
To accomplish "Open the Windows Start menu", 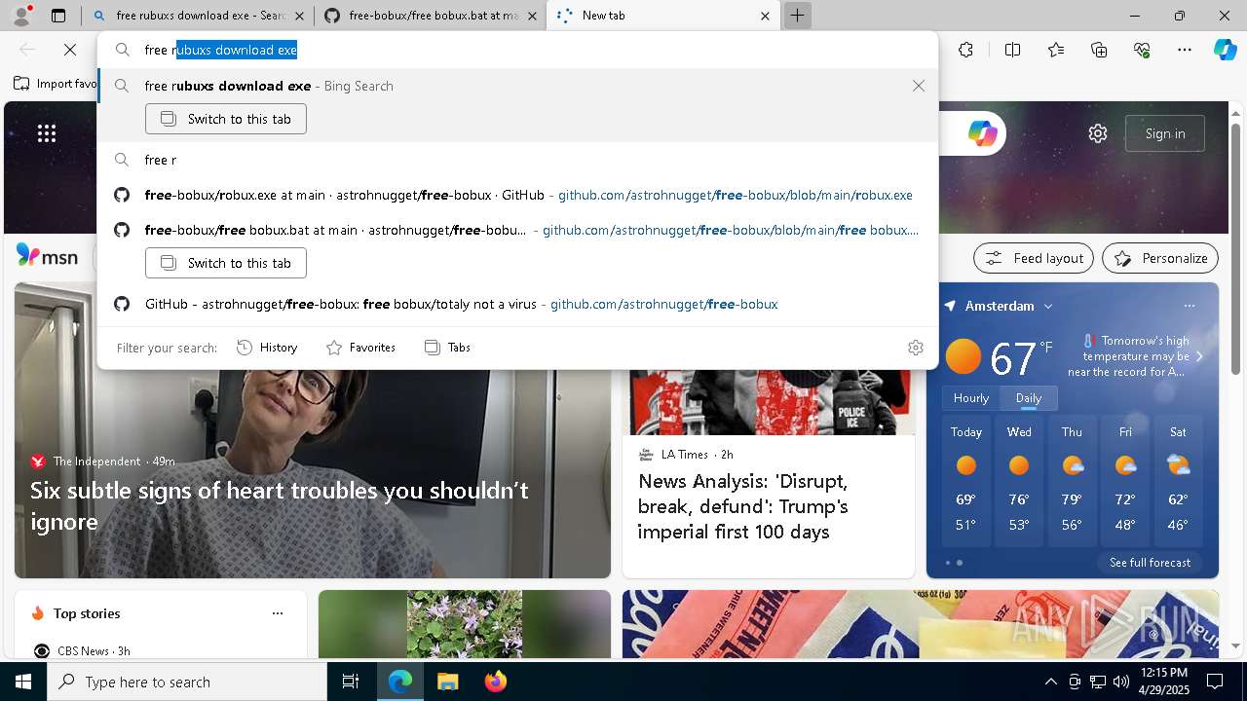I will [23, 682].
